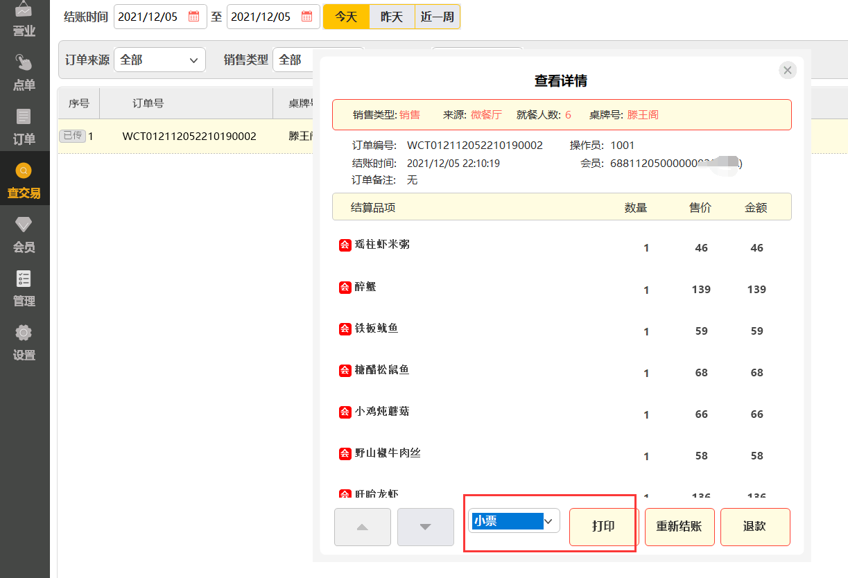Image resolution: width=848 pixels, height=578 pixels.
Task: Select the 今天 date filter
Action: coord(346,17)
